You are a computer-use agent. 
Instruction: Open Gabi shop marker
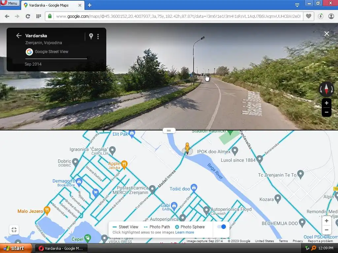click(x=174, y=206)
